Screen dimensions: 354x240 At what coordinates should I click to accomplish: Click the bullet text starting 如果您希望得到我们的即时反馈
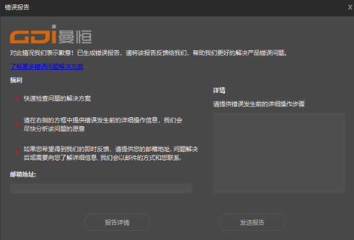click(x=111, y=153)
